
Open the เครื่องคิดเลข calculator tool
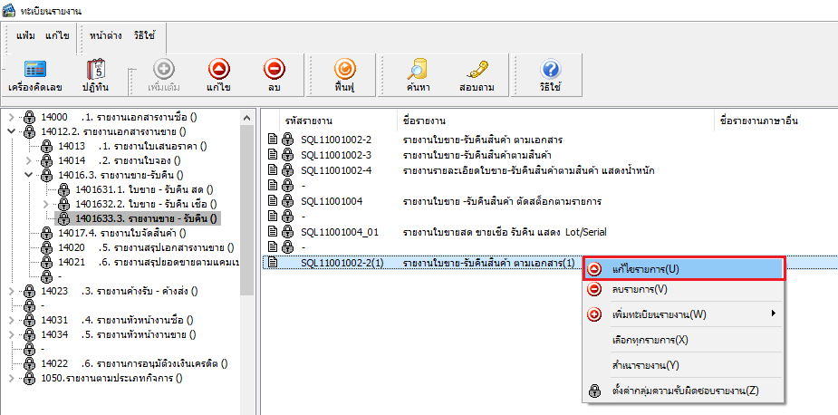[x=35, y=76]
